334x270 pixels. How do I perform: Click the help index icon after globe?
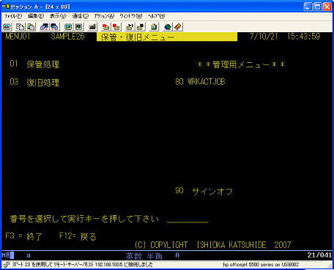(178, 27)
